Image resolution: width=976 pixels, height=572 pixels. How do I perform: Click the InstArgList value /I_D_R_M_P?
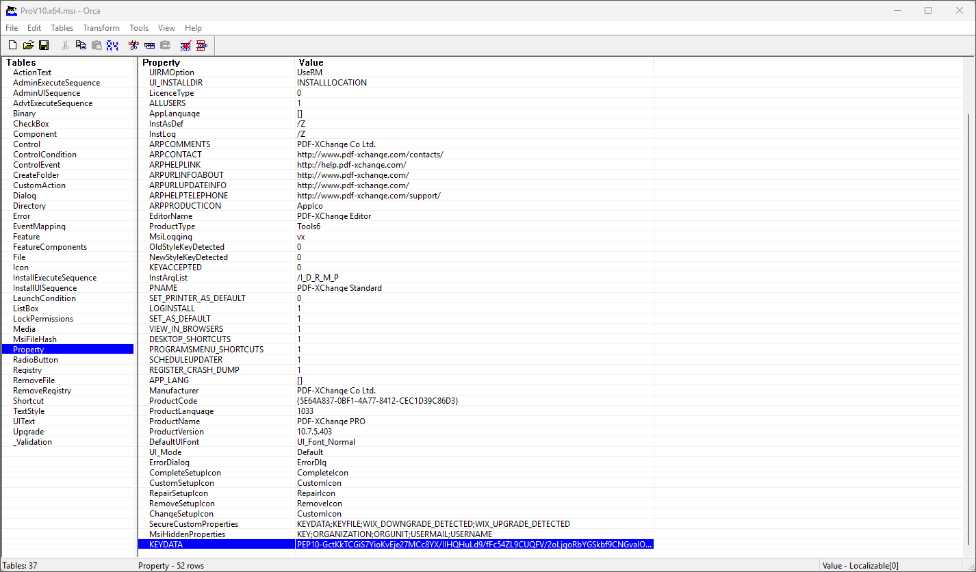[318, 278]
